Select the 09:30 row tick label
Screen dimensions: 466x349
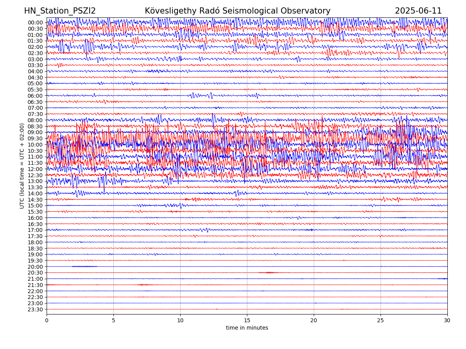pyautogui.click(x=35, y=138)
